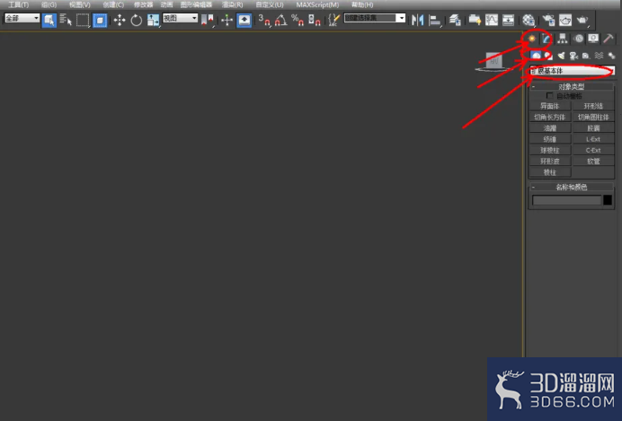Collapse the 名称和颜色 rollout
The image size is (622, 421).
tap(572, 187)
